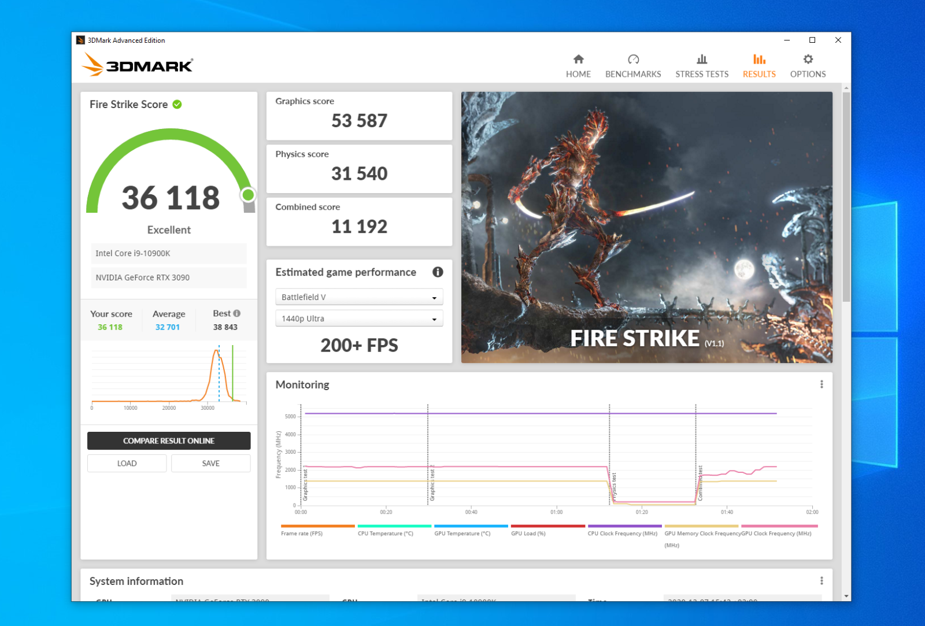Click the Combined test chart marker

700,483
